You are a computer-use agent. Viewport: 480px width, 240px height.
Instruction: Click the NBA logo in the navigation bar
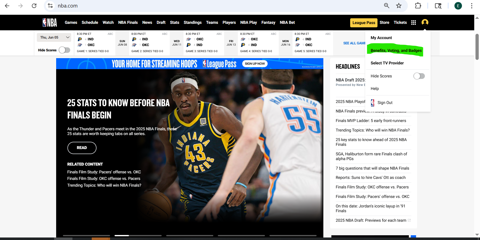50,22
